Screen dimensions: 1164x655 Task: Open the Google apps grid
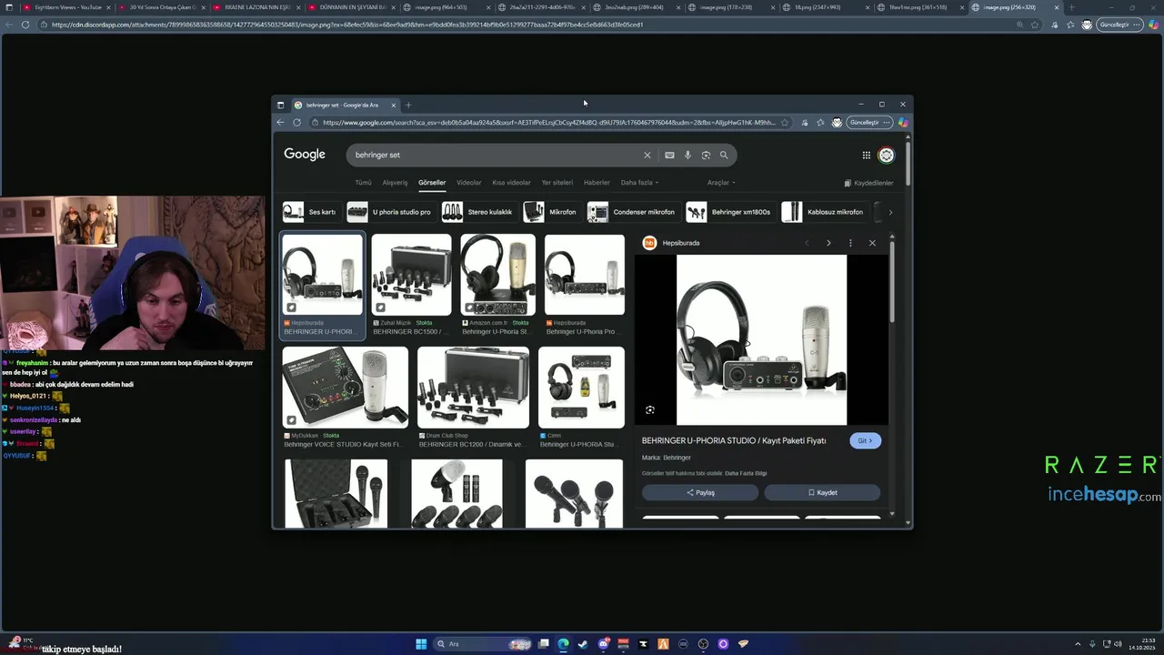tap(867, 156)
